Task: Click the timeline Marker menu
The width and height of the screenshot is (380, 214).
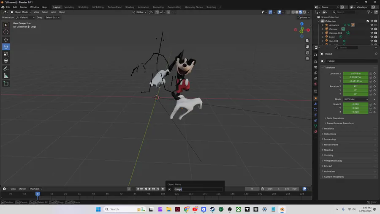Action: tap(22, 189)
